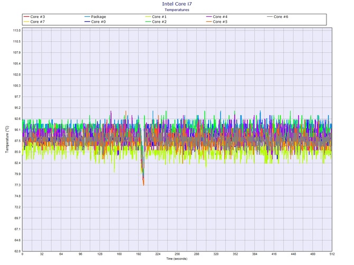Screen dimensions: 354x265
Task: Click the 384 x-axis tick label
Action: [255, 254]
